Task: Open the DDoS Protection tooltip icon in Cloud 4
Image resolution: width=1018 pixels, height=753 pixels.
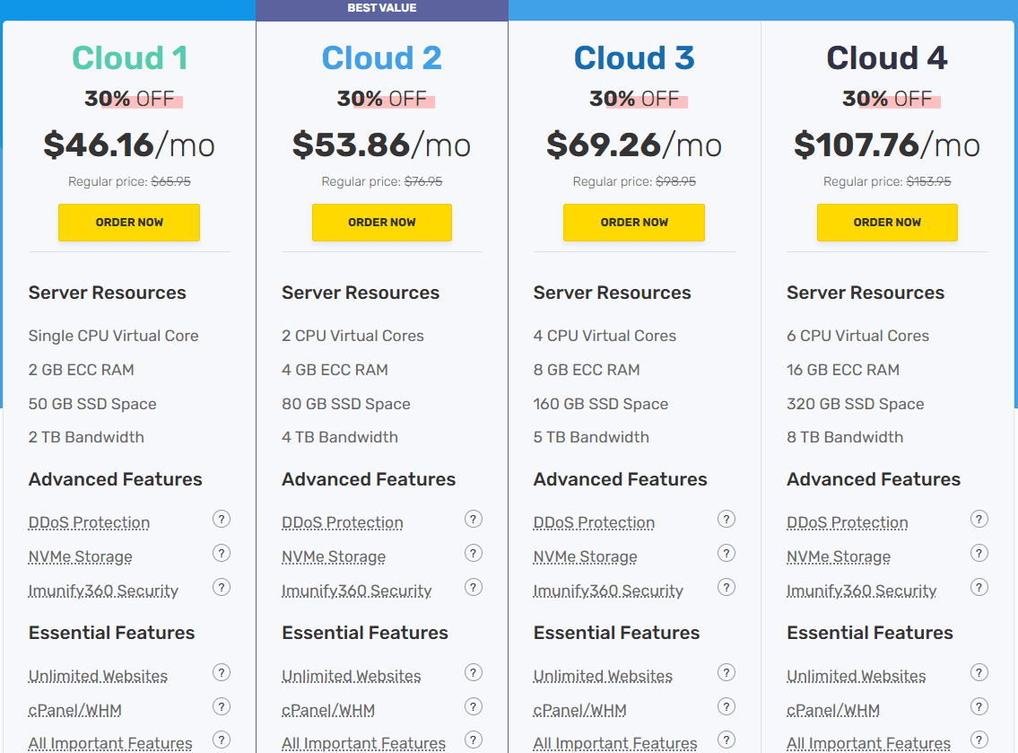Action: point(979,519)
